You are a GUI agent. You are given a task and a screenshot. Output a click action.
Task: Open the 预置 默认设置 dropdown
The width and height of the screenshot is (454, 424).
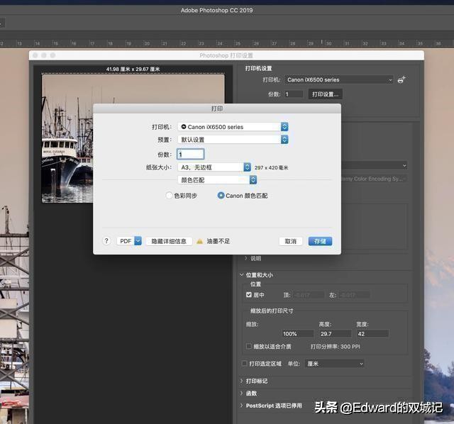(x=233, y=140)
